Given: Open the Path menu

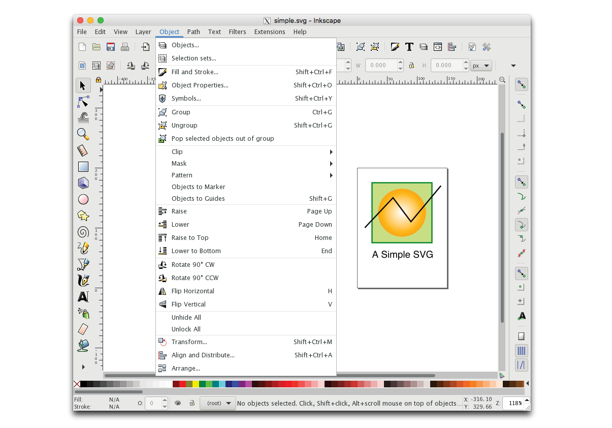Looking at the screenshot, I should [194, 32].
